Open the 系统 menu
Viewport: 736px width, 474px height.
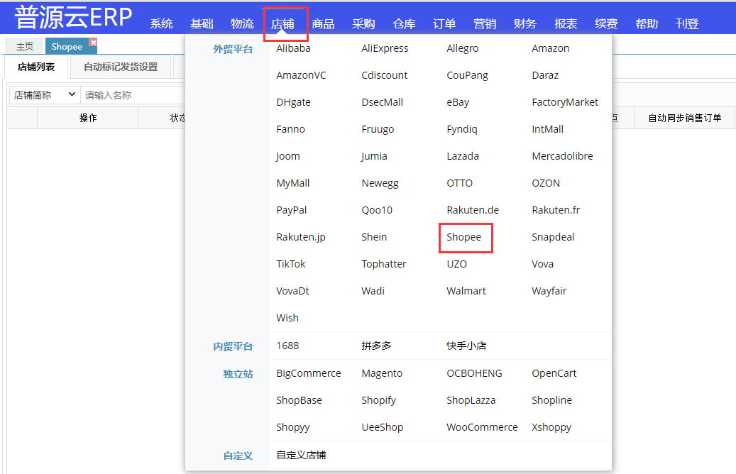tap(162, 23)
